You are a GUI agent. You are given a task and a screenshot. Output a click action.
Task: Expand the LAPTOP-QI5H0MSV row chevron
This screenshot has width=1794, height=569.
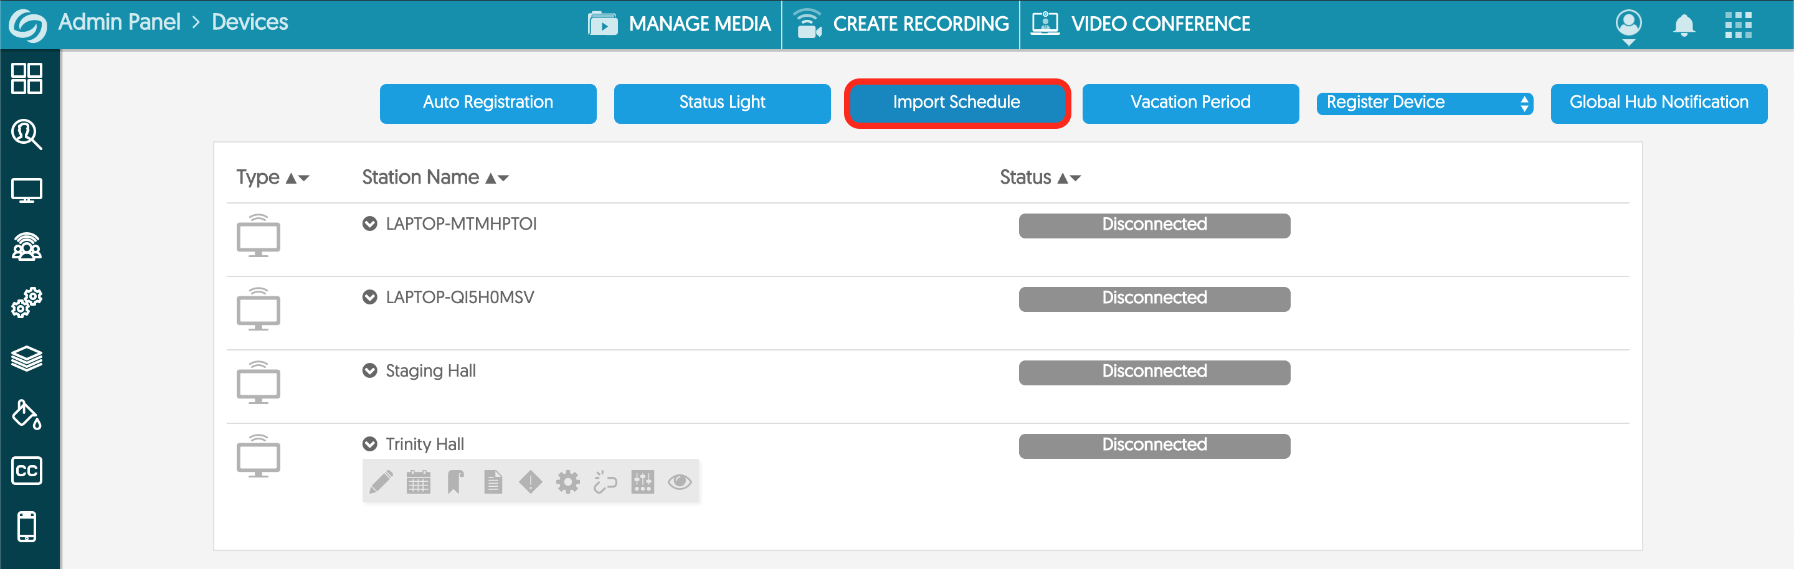pyautogui.click(x=370, y=297)
